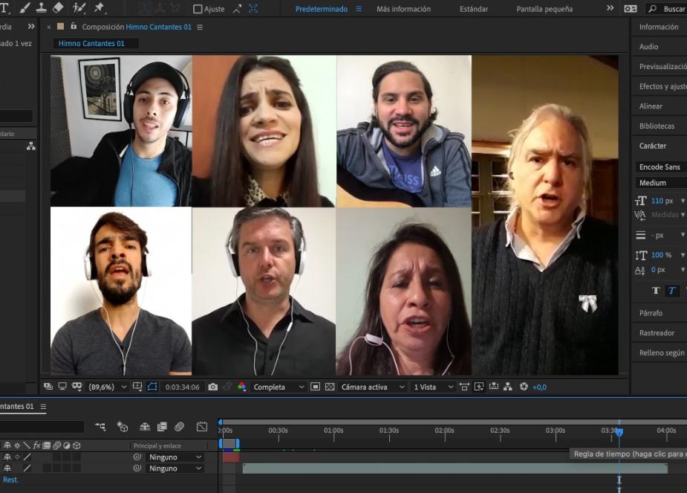Toggle the transparency grid button

(x=330, y=387)
